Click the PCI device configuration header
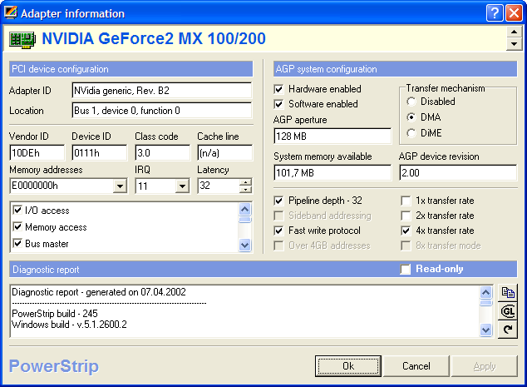Viewport: 527px width, 387px height. point(131,69)
